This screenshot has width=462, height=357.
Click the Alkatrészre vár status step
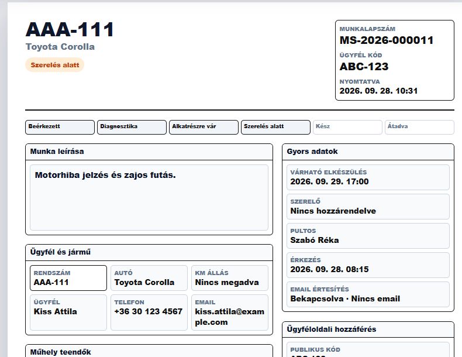pos(204,127)
